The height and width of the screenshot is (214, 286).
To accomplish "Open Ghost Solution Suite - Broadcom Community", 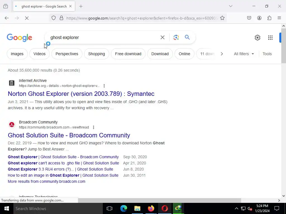I will (x=69, y=135).
